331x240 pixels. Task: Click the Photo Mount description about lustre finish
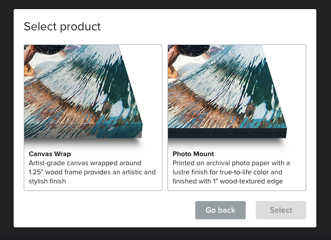[231, 172]
